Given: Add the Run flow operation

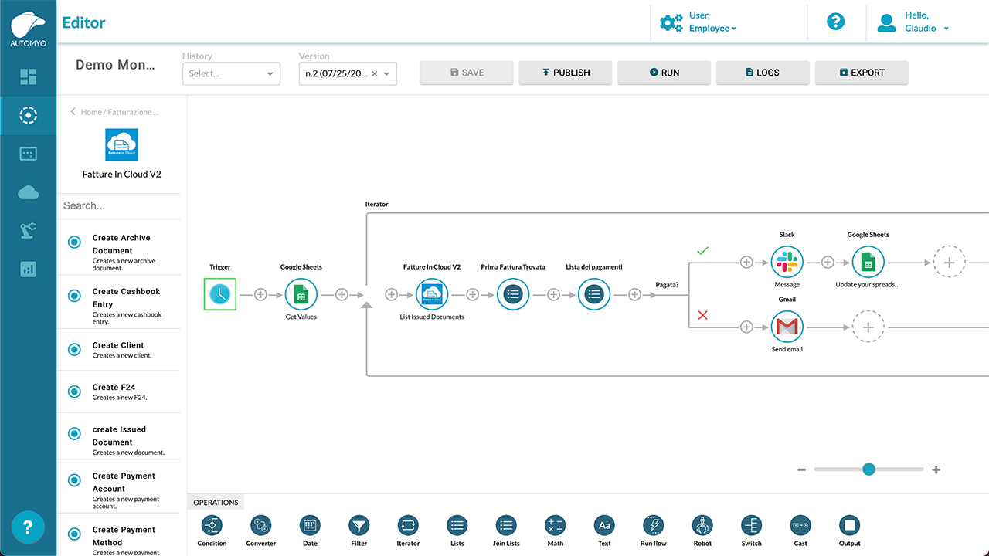Looking at the screenshot, I should pos(654,526).
